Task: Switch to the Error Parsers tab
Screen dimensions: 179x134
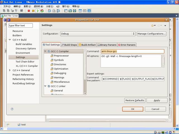Action: pos(127,45)
